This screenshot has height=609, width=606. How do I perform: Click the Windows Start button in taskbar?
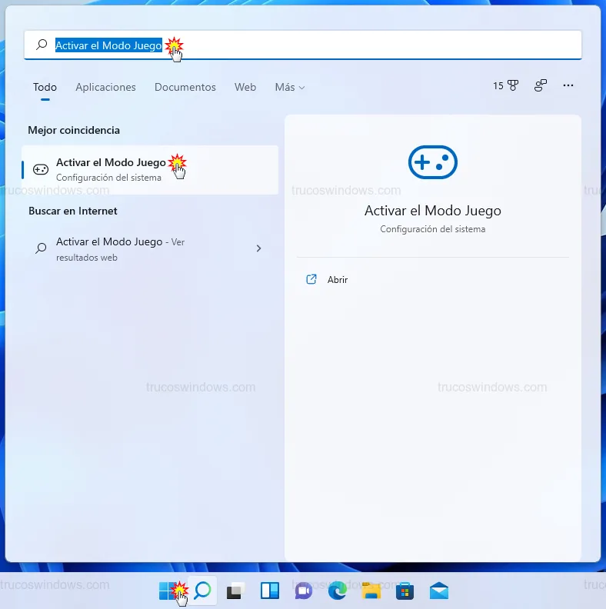[168, 591]
